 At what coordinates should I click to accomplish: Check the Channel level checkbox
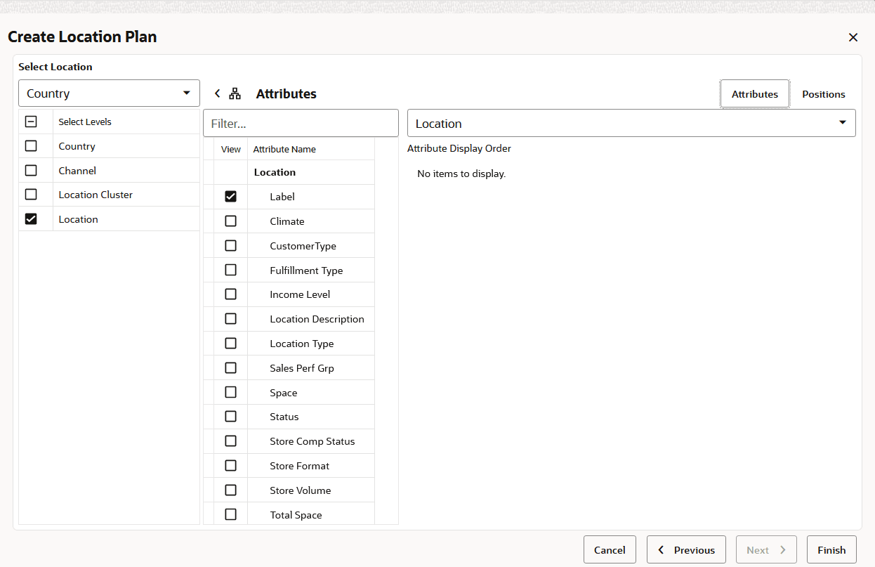click(31, 170)
